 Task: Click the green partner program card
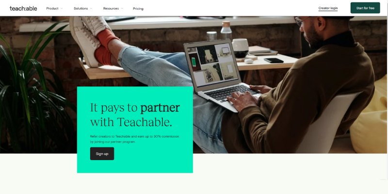click(135, 129)
